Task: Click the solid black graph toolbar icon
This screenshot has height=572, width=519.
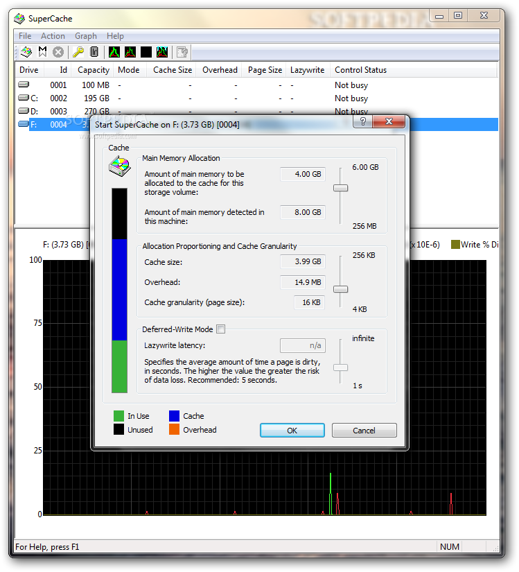Action: [146, 52]
